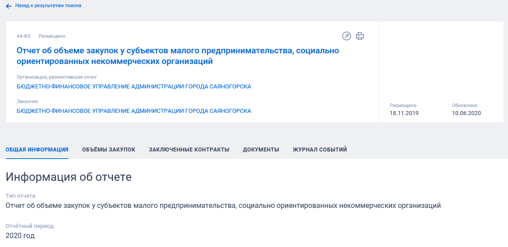Click the 'Размещено' status next to 44-ФЗ
This screenshot has width=508, height=247.
(x=52, y=36)
